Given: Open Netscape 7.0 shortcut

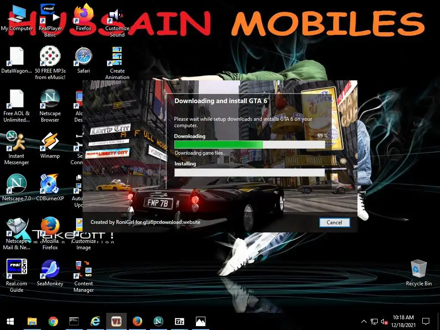Looking at the screenshot, I should pyautogui.click(x=17, y=188).
